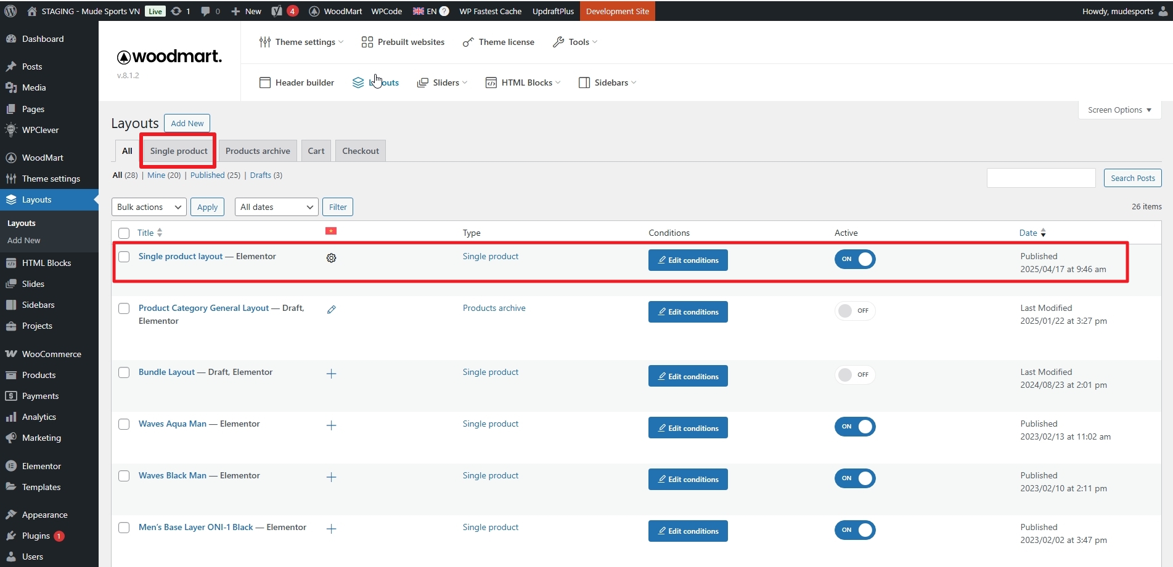Switch to the Single product tab
The width and height of the screenshot is (1173, 567).
[x=179, y=151]
